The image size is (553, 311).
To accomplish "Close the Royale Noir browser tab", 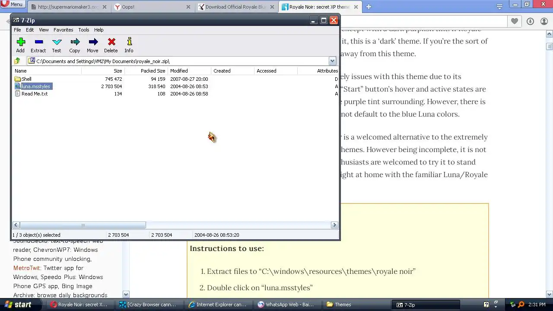I will coord(356,7).
